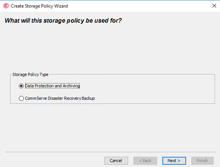Image resolution: width=220 pixels, height=167 pixels.
Task: Select the Data Protection and Archiving radio button
Action: point(21,86)
